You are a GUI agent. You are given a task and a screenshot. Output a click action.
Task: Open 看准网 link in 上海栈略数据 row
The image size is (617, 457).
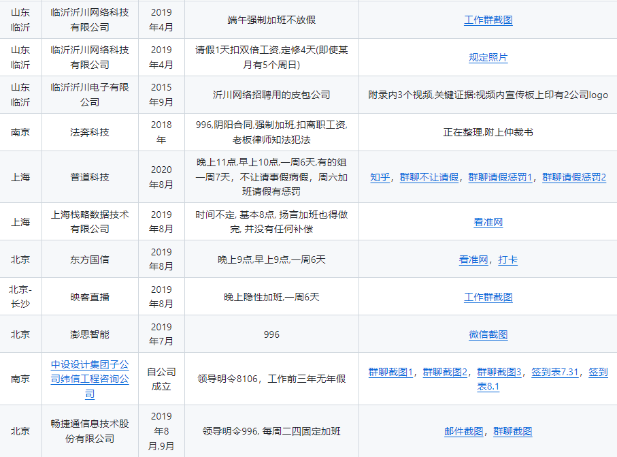coord(488,222)
